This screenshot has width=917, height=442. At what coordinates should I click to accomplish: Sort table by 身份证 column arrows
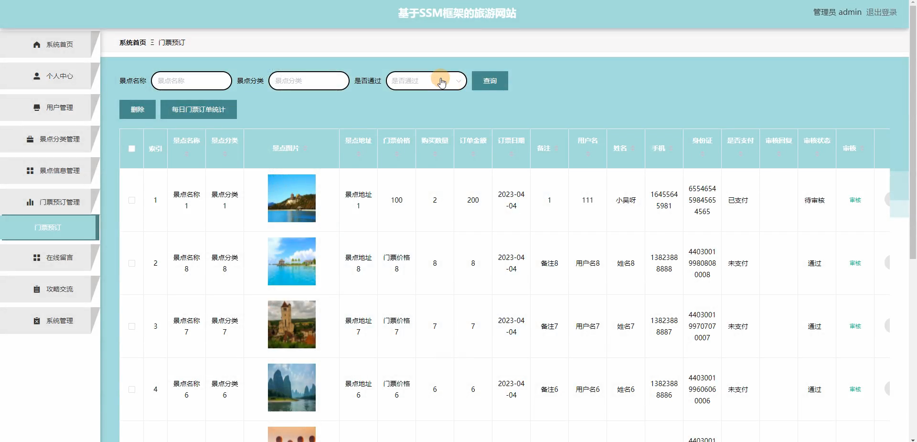coord(702,154)
